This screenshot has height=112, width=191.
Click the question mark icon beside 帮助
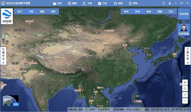click(x=130, y=3)
